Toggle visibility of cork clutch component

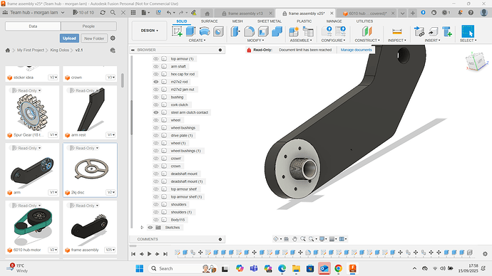155,105
